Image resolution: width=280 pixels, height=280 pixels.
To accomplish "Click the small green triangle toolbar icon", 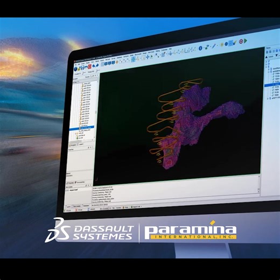I will point(152,57).
